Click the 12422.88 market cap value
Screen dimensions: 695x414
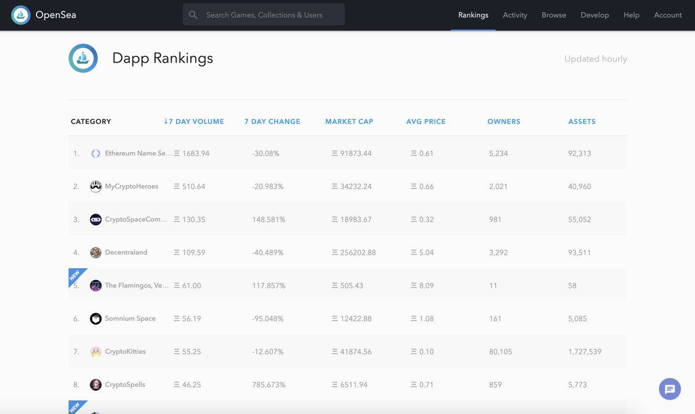click(352, 318)
